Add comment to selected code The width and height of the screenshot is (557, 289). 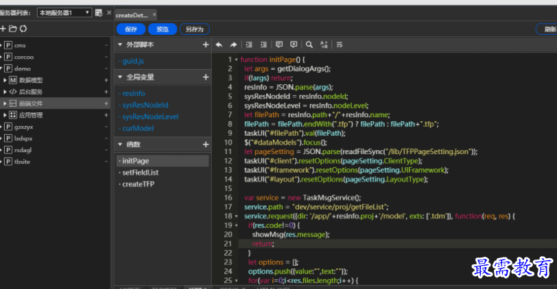pos(279,45)
